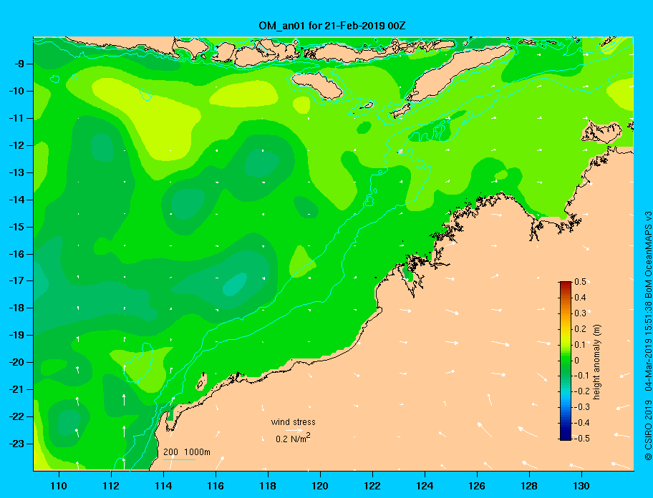Click the height anomaly (m) axis label

coord(597,362)
